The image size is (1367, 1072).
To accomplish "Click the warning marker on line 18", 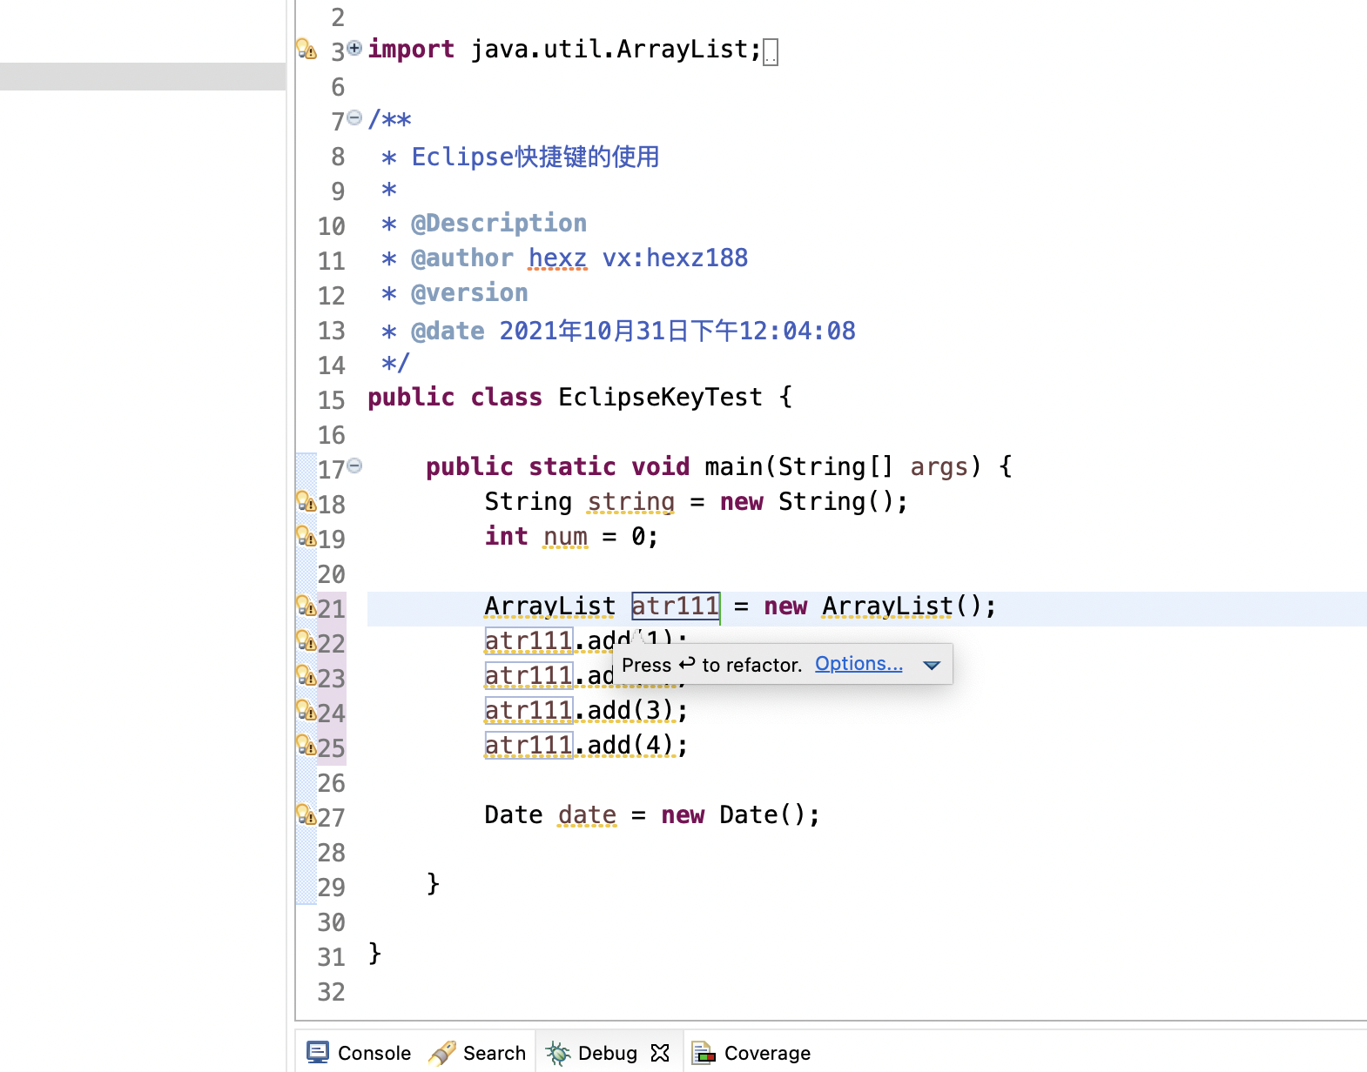I will coord(306,502).
